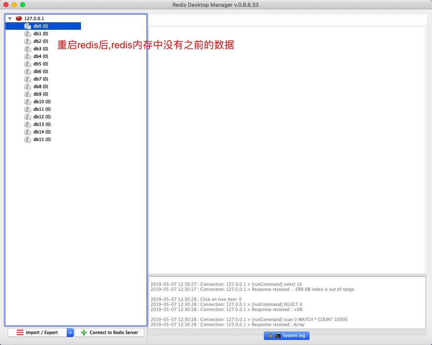This screenshot has width=432, height=345.
Task: Click the 'ERR DB index is out of range' line
Action: pyautogui.click(x=252, y=289)
